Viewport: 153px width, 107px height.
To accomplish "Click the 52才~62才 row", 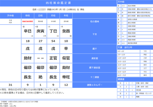I will (x=135, y=72).
